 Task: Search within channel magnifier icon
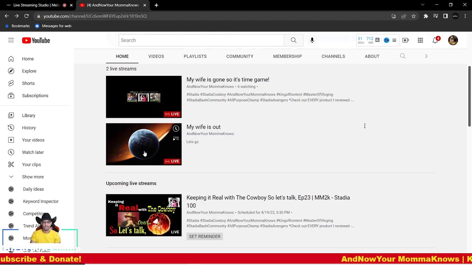[403, 56]
